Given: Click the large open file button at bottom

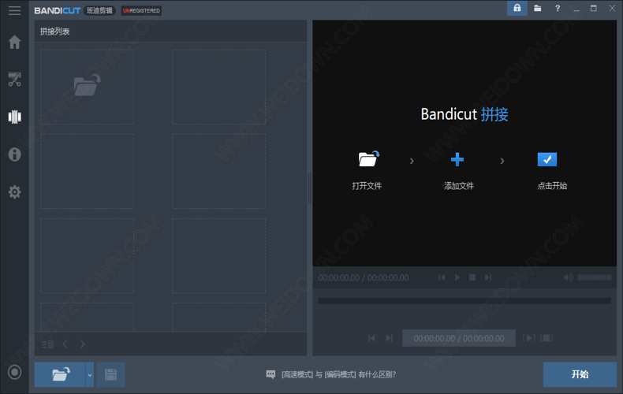Looking at the screenshot, I should 60,374.
